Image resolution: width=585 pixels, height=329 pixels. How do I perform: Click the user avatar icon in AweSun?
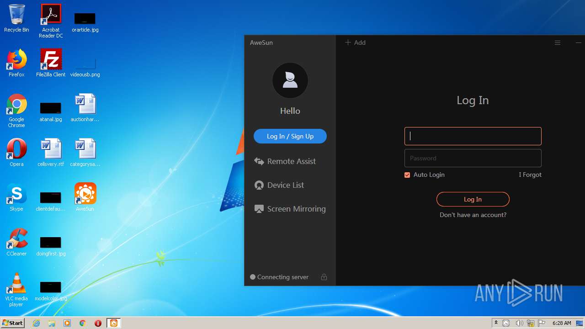click(290, 80)
